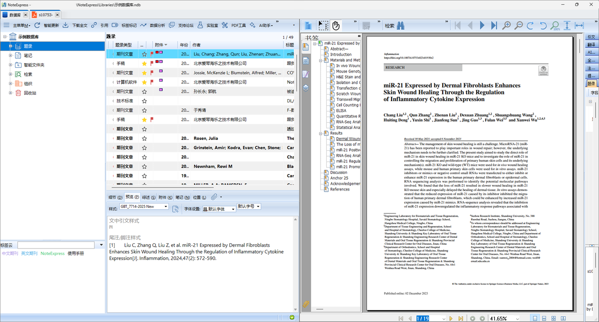Open the 数据分析 chart tool
The height and width of the screenshot is (322, 599).
point(143,25)
